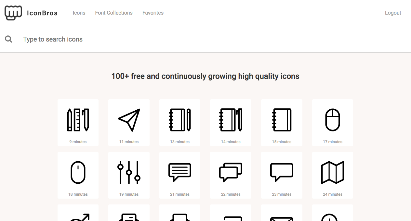Select the paper plane icon
411x221 pixels.
click(129, 119)
